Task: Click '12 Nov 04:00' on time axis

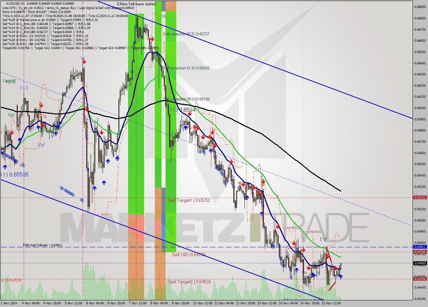Action: [x=224, y=303]
